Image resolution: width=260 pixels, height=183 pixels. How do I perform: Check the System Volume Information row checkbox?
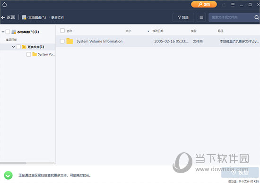(62, 41)
